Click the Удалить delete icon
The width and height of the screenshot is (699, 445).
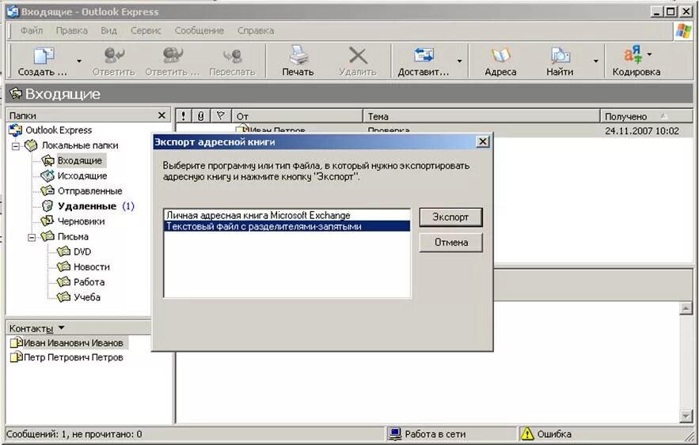click(358, 56)
